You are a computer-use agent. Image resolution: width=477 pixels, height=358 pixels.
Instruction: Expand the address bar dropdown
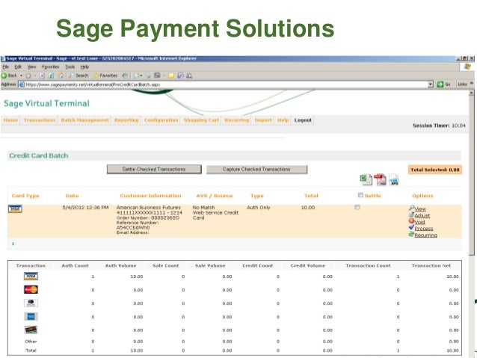point(431,84)
